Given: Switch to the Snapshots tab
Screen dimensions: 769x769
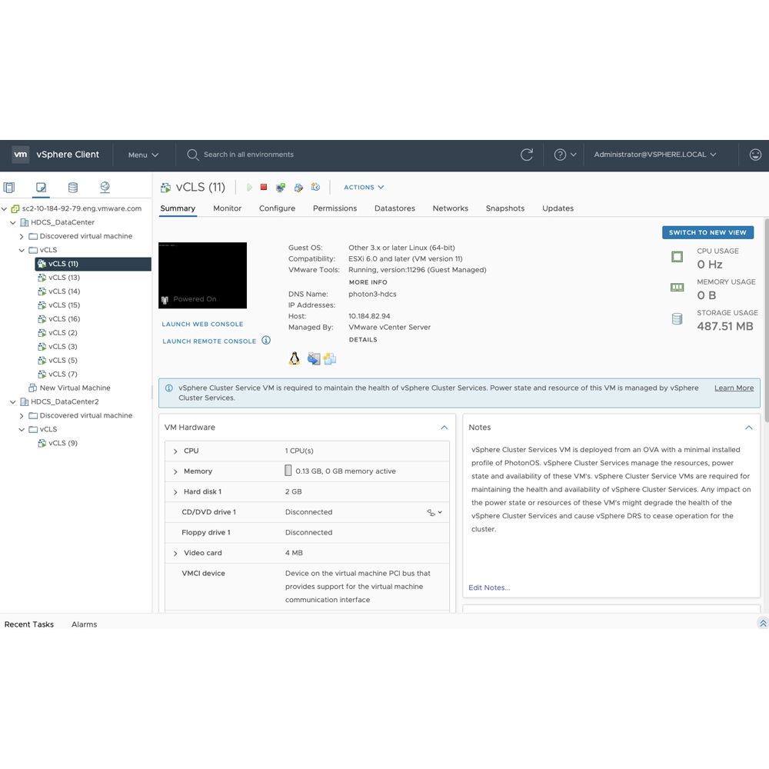Looking at the screenshot, I should point(505,208).
